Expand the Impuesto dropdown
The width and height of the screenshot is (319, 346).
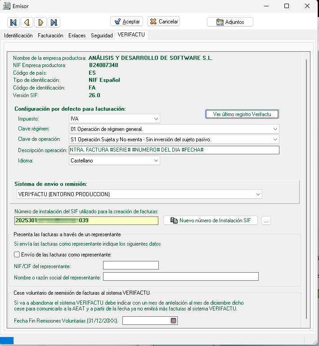tap(156, 119)
